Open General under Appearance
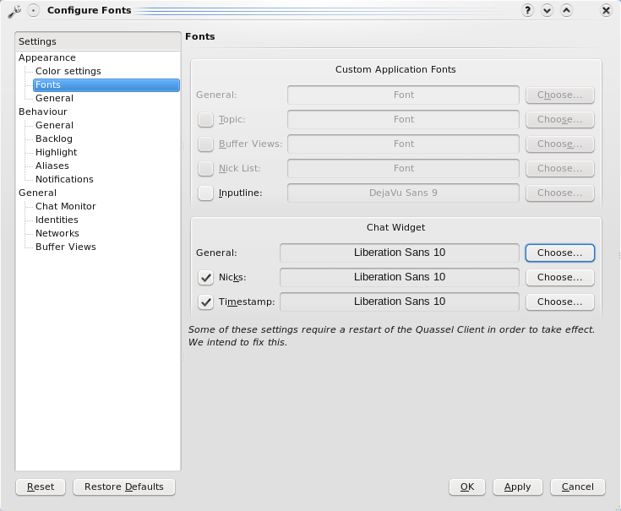621x511 pixels. [x=54, y=98]
